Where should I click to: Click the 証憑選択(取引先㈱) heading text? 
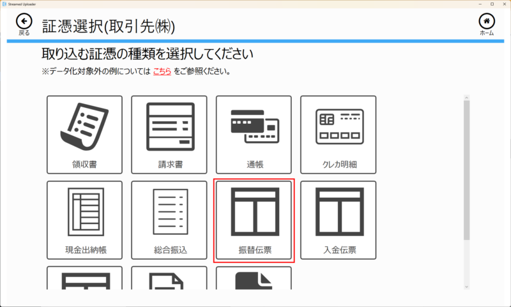click(109, 26)
